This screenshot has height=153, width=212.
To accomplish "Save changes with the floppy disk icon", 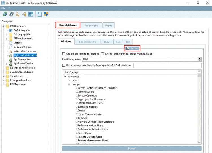I will pyautogui.click(x=40, y=14).
